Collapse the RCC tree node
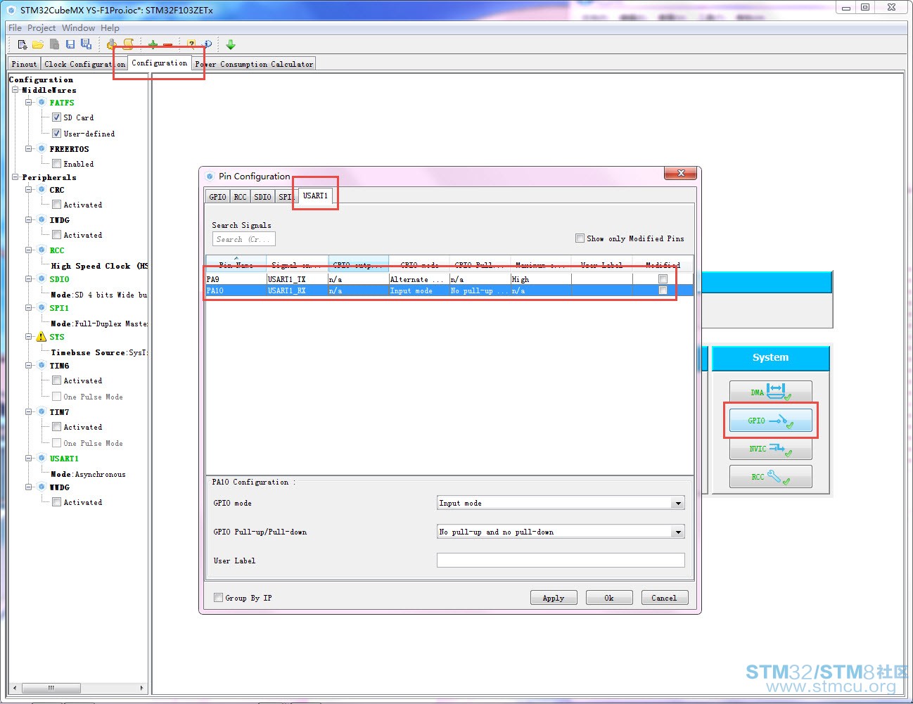This screenshot has width=913, height=704. click(29, 250)
